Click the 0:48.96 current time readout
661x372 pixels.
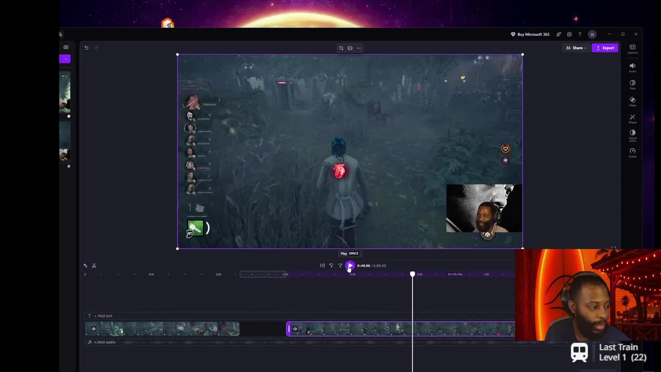(363, 266)
